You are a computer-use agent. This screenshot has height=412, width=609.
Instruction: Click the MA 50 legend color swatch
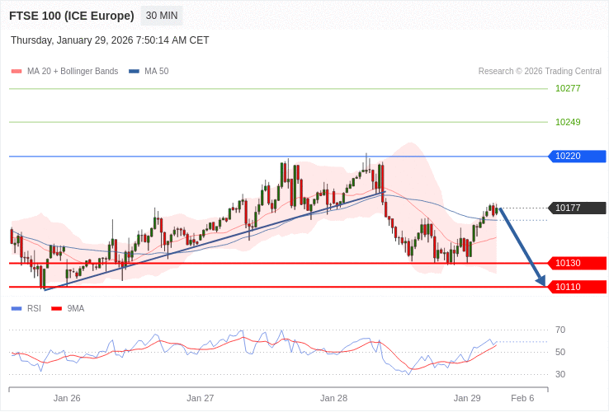pyautogui.click(x=134, y=72)
